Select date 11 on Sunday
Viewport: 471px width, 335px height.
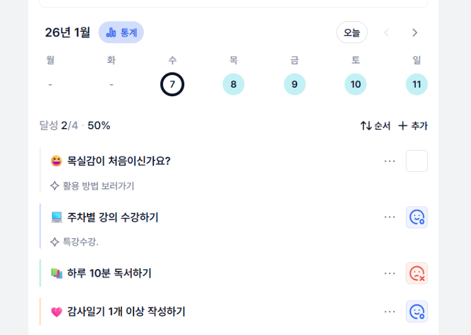[x=416, y=84]
